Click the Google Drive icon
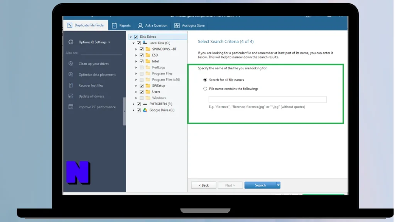 [145, 110]
